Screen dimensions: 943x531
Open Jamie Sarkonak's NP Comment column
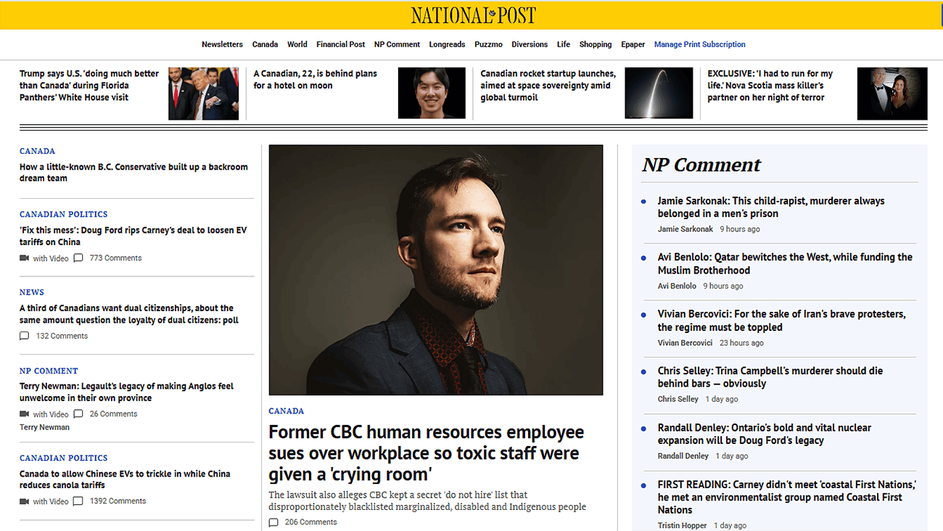coord(770,207)
